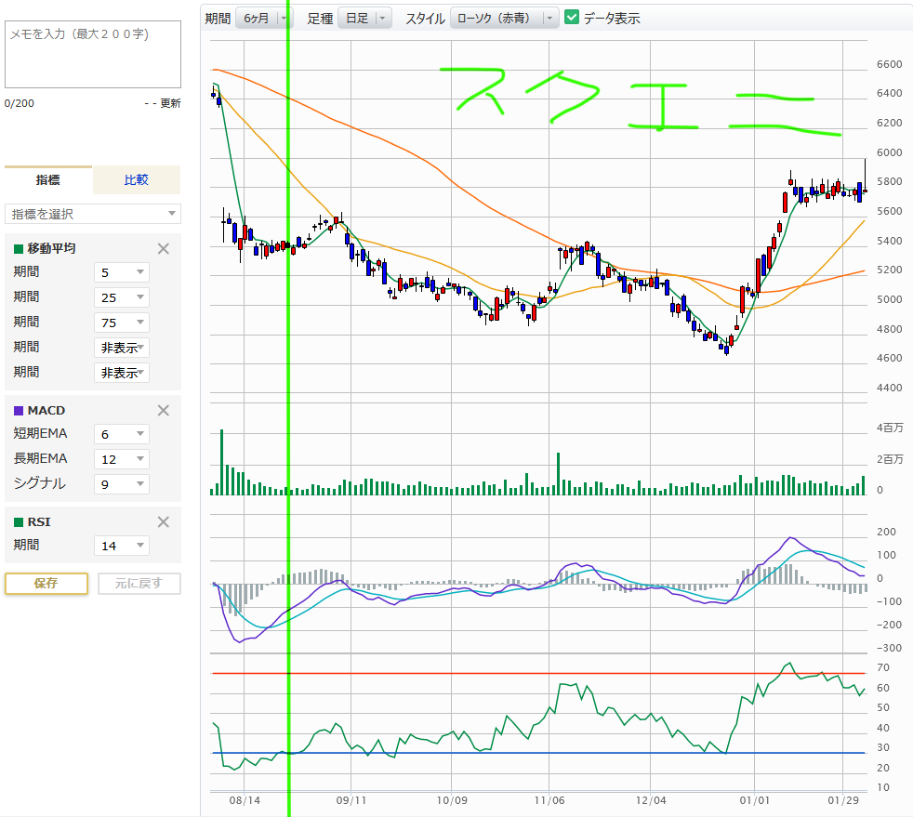
Task: Open the RSI 期間 14 dropdown
Action: [x=122, y=546]
